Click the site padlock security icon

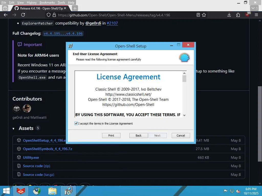pyautogui.click(x=54, y=15)
